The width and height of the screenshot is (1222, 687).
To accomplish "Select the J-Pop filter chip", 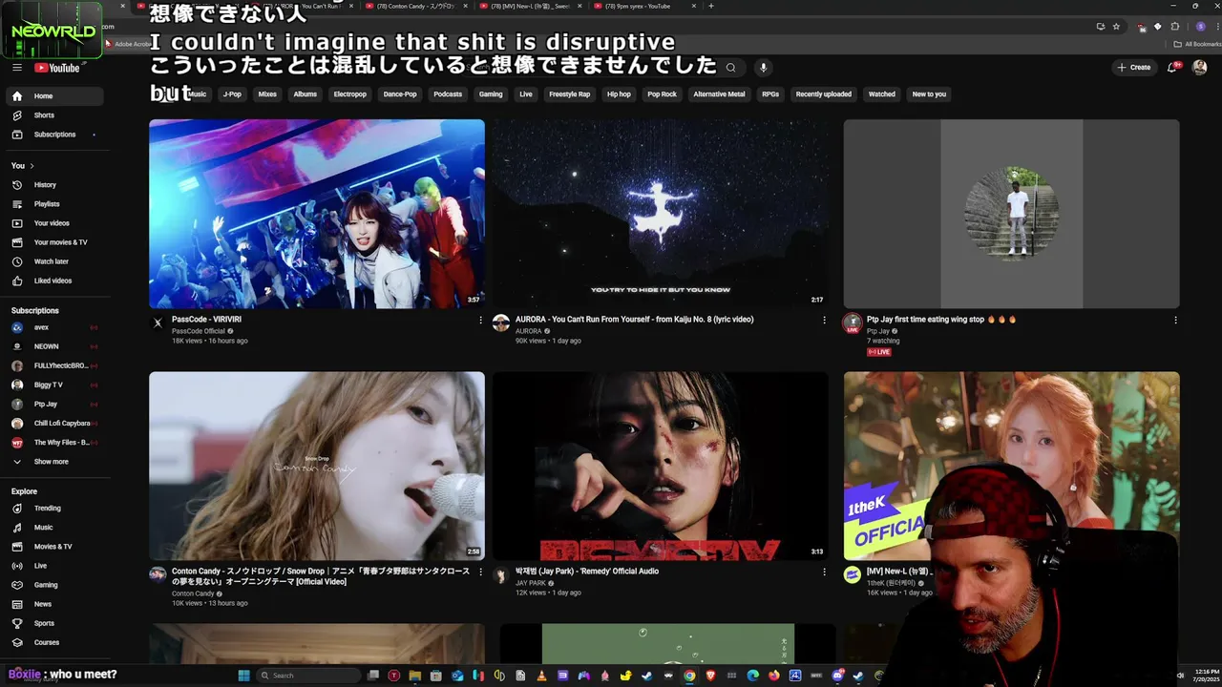I will point(232,94).
